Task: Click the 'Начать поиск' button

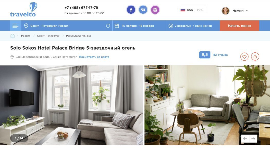Action: pos(239,26)
